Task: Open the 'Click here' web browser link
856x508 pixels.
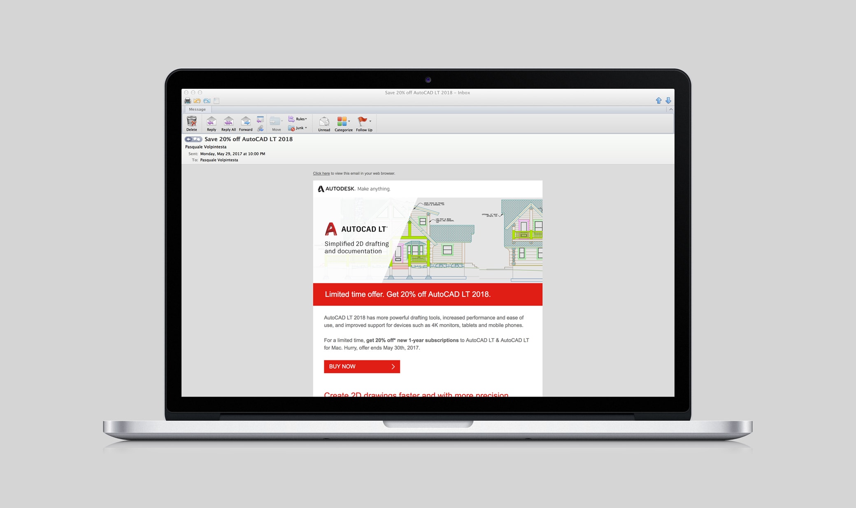Action: coord(321,174)
